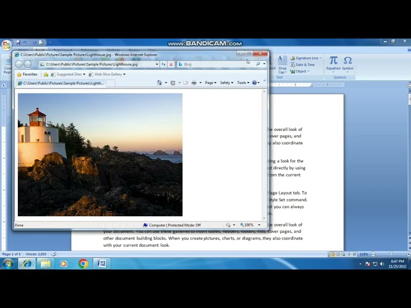Open a new blank tab in Internet Explorer
Screen dimensions: 411x308
point(110,83)
